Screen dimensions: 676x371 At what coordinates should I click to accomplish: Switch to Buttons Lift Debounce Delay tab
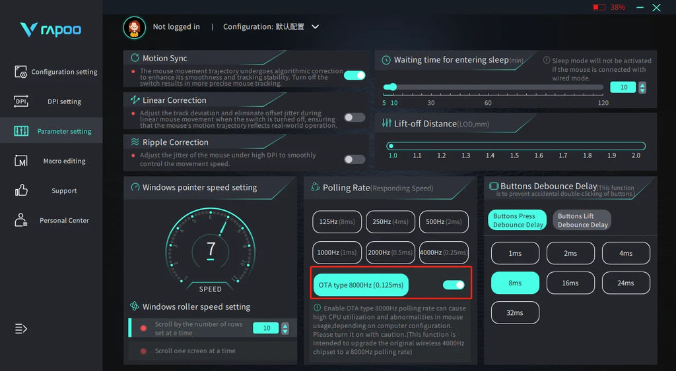click(582, 220)
